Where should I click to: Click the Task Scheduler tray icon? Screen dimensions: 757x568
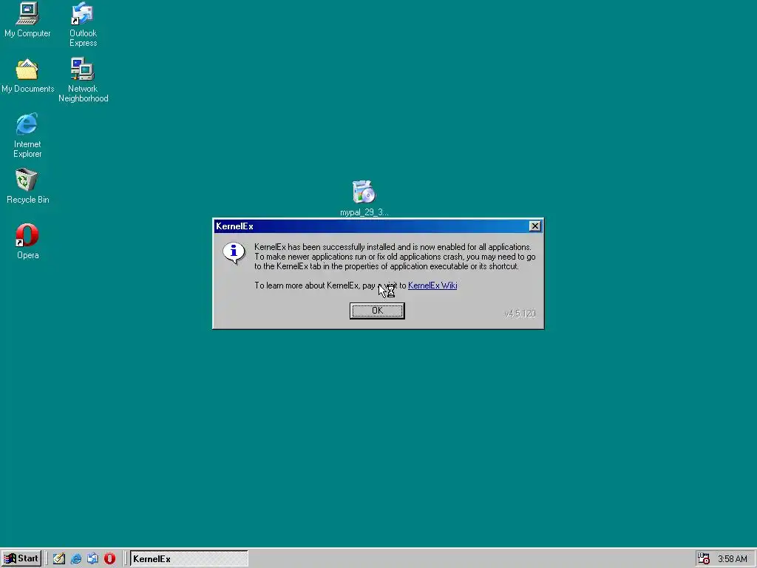[704, 559]
